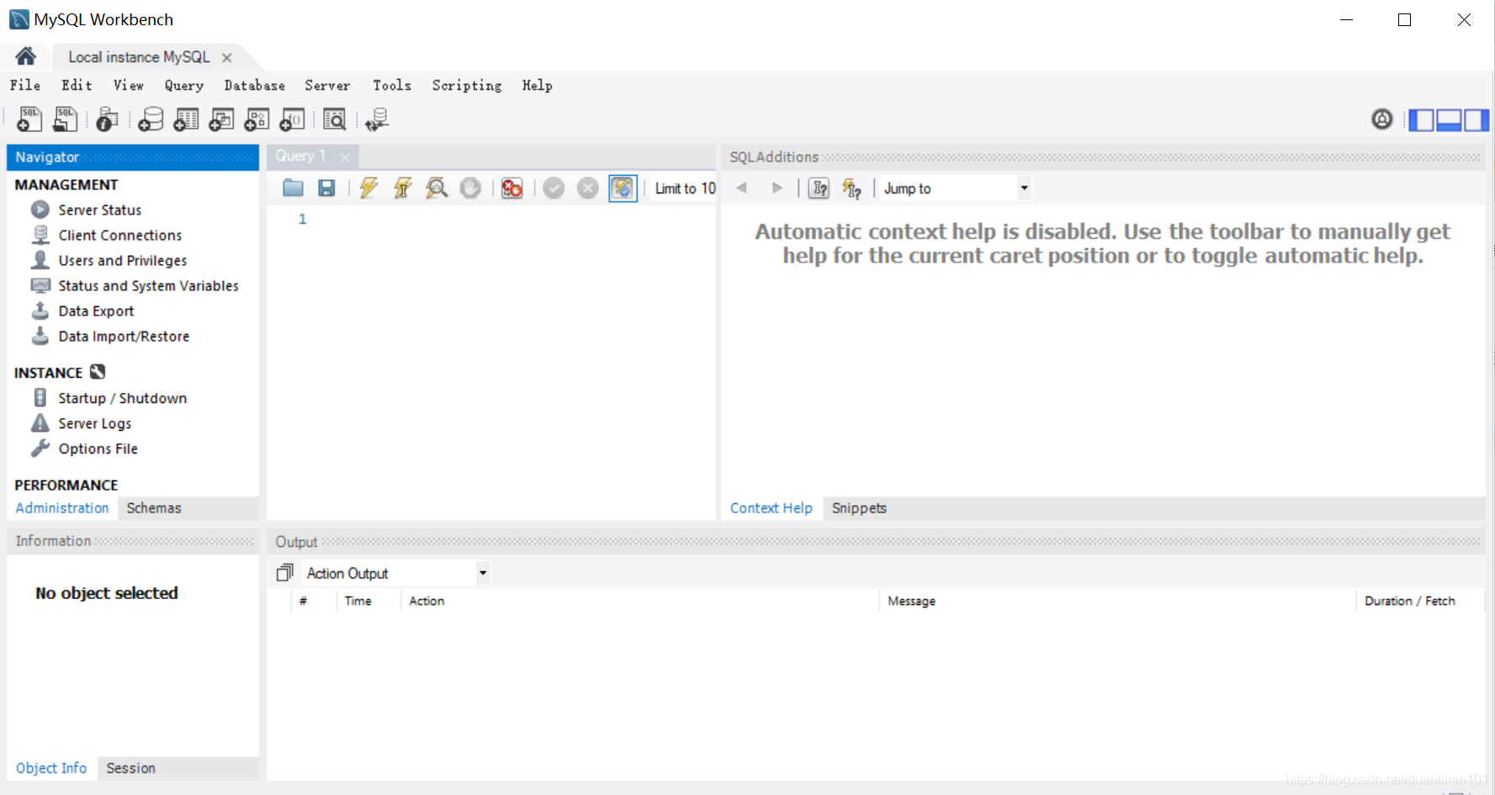Toggle continue-on-error script execution

point(512,188)
